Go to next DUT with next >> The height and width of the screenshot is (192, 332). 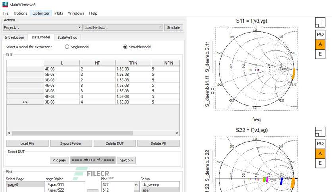coord(126,160)
